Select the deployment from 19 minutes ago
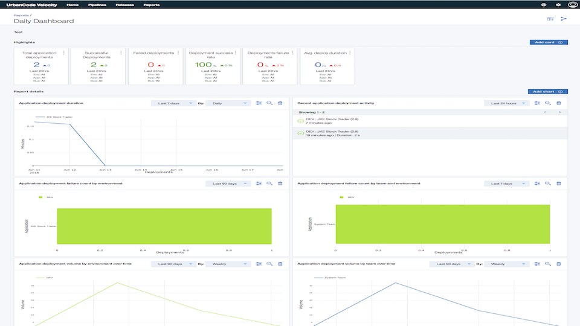This screenshot has width=580, height=326. tap(430, 133)
